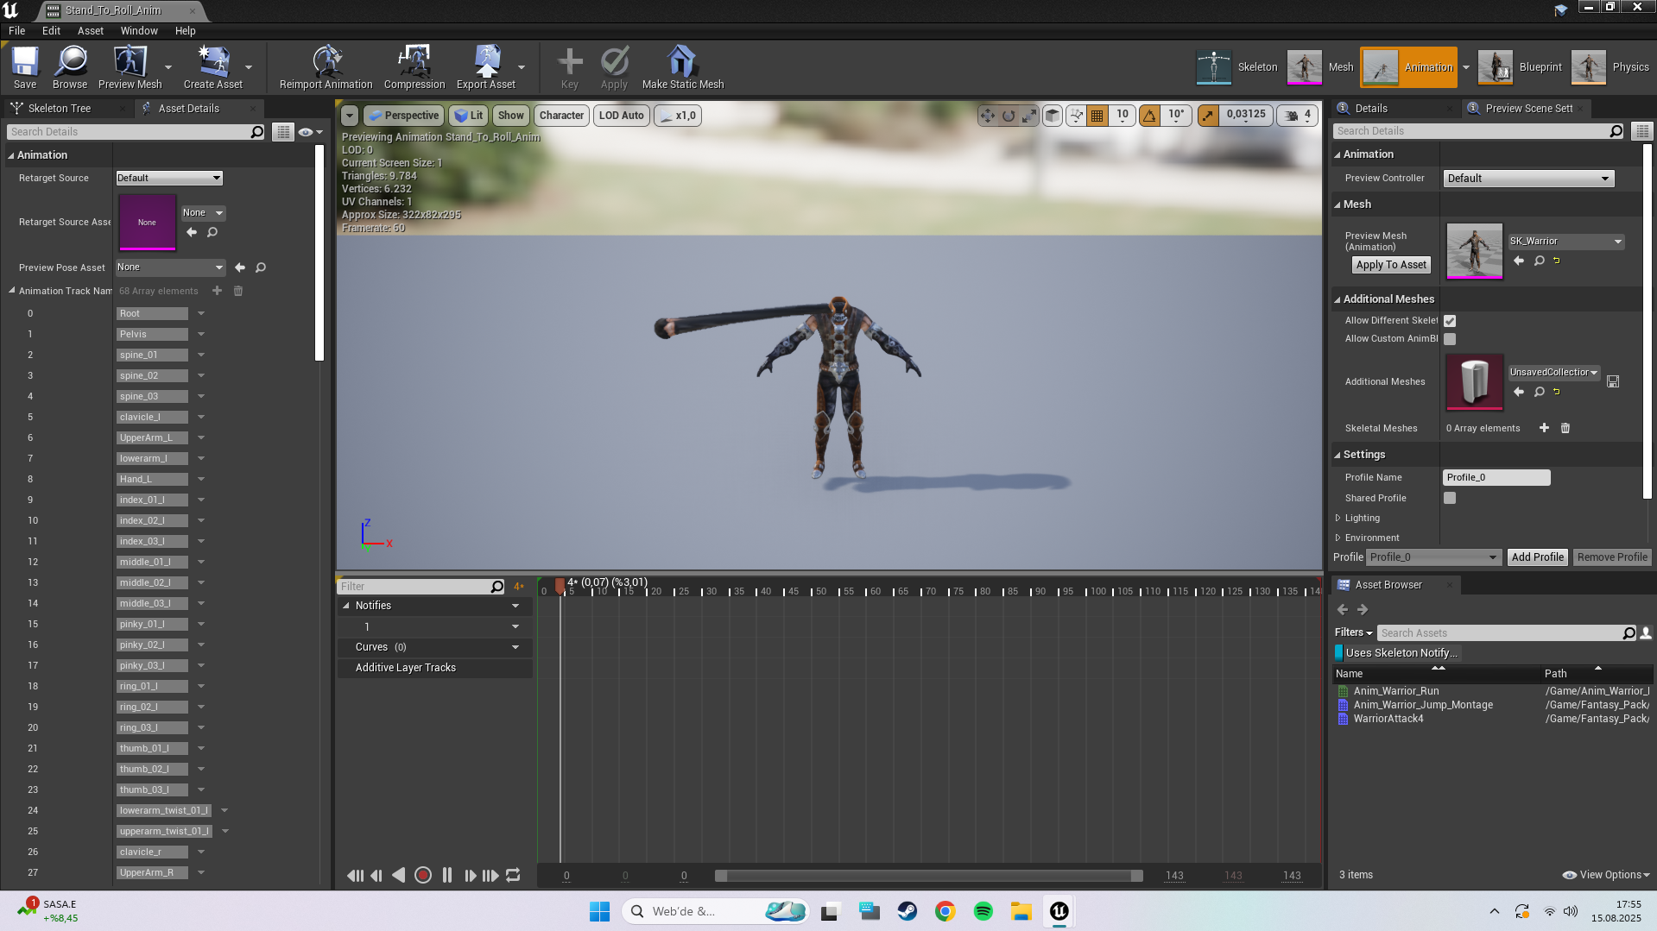Open Preview Pose Asset dropdown
Screen dimensions: 1657x931
coord(171,267)
